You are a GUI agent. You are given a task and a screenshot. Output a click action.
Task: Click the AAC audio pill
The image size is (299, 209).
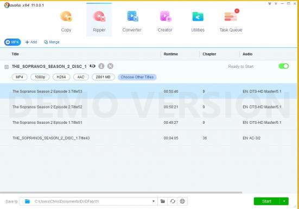click(81, 77)
